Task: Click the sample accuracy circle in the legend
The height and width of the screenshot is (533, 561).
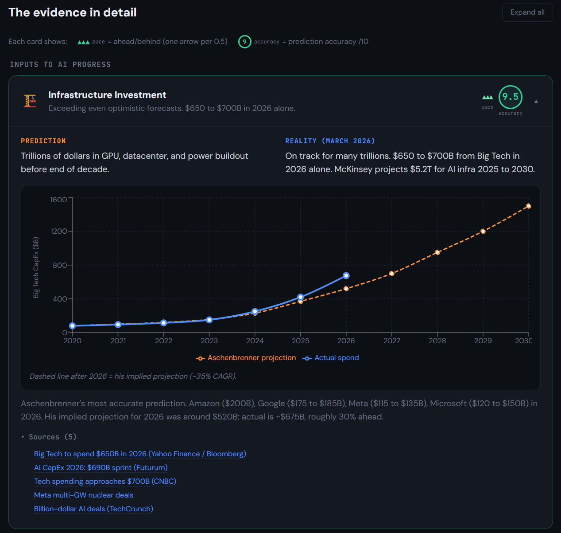Action: (244, 42)
